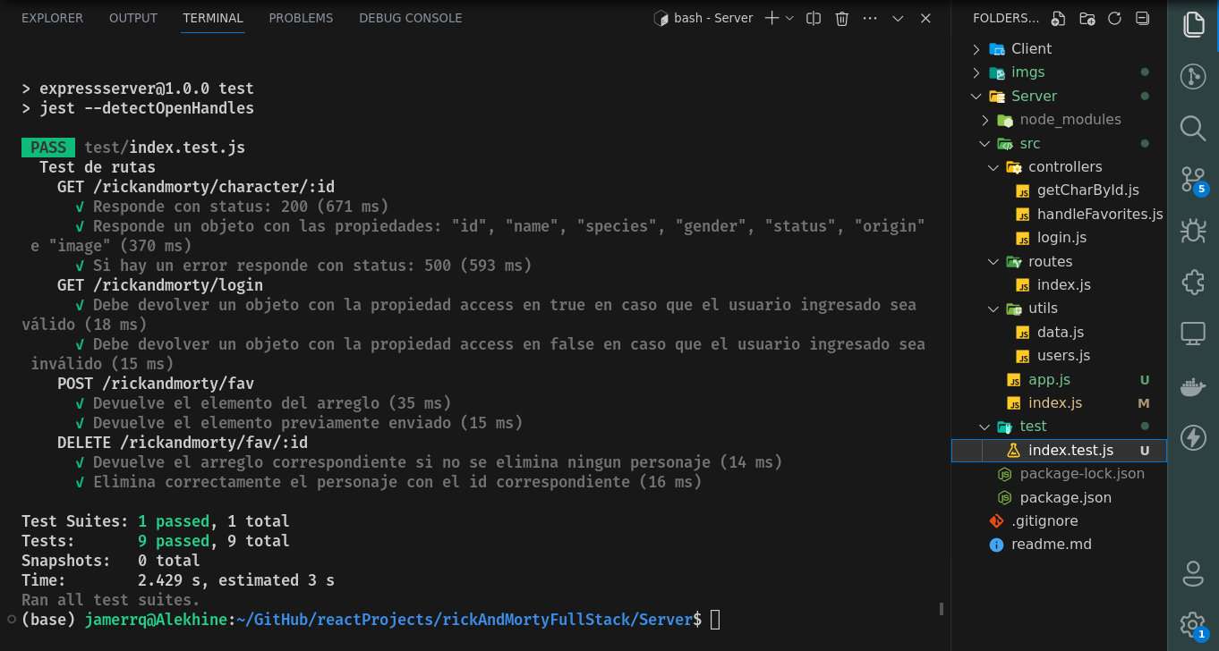Open the Source Control view in activity bar

(x=1192, y=178)
